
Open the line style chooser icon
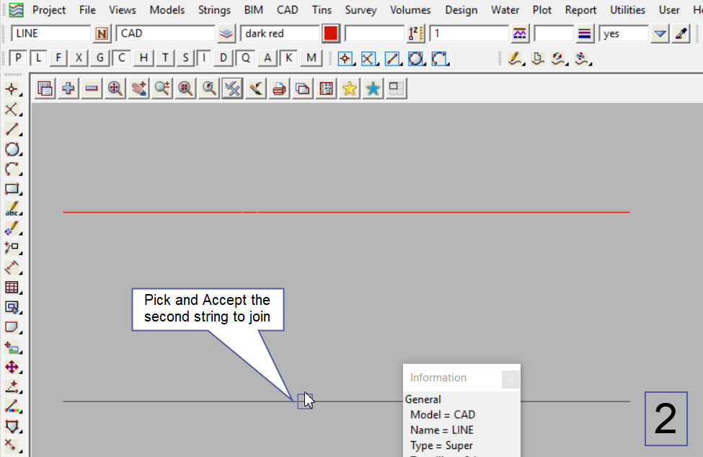(585, 34)
